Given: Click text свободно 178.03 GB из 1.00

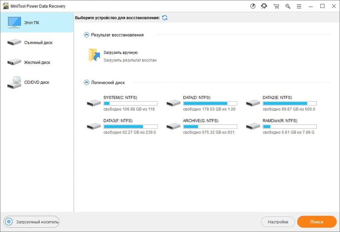Looking at the screenshot, I should click(209, 109).
